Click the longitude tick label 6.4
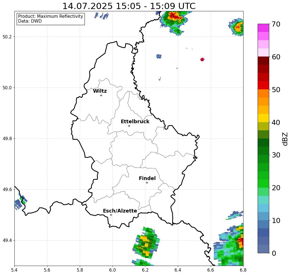This screenshot has height=275, width=291. [x=178, y=270]
